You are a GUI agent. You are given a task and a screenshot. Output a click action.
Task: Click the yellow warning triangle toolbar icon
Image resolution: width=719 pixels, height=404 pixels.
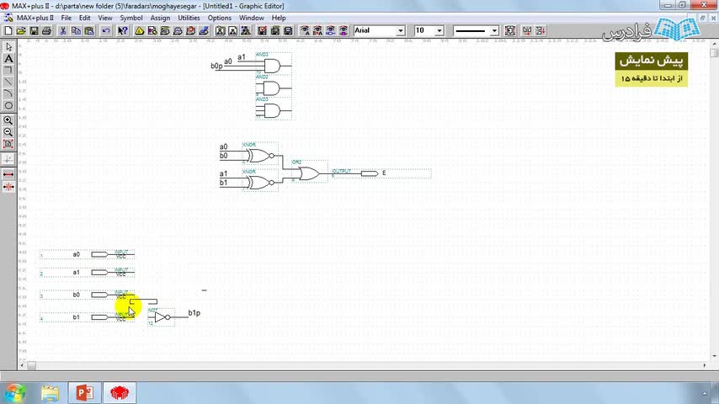pyautogui.click(x=140, y=31)
